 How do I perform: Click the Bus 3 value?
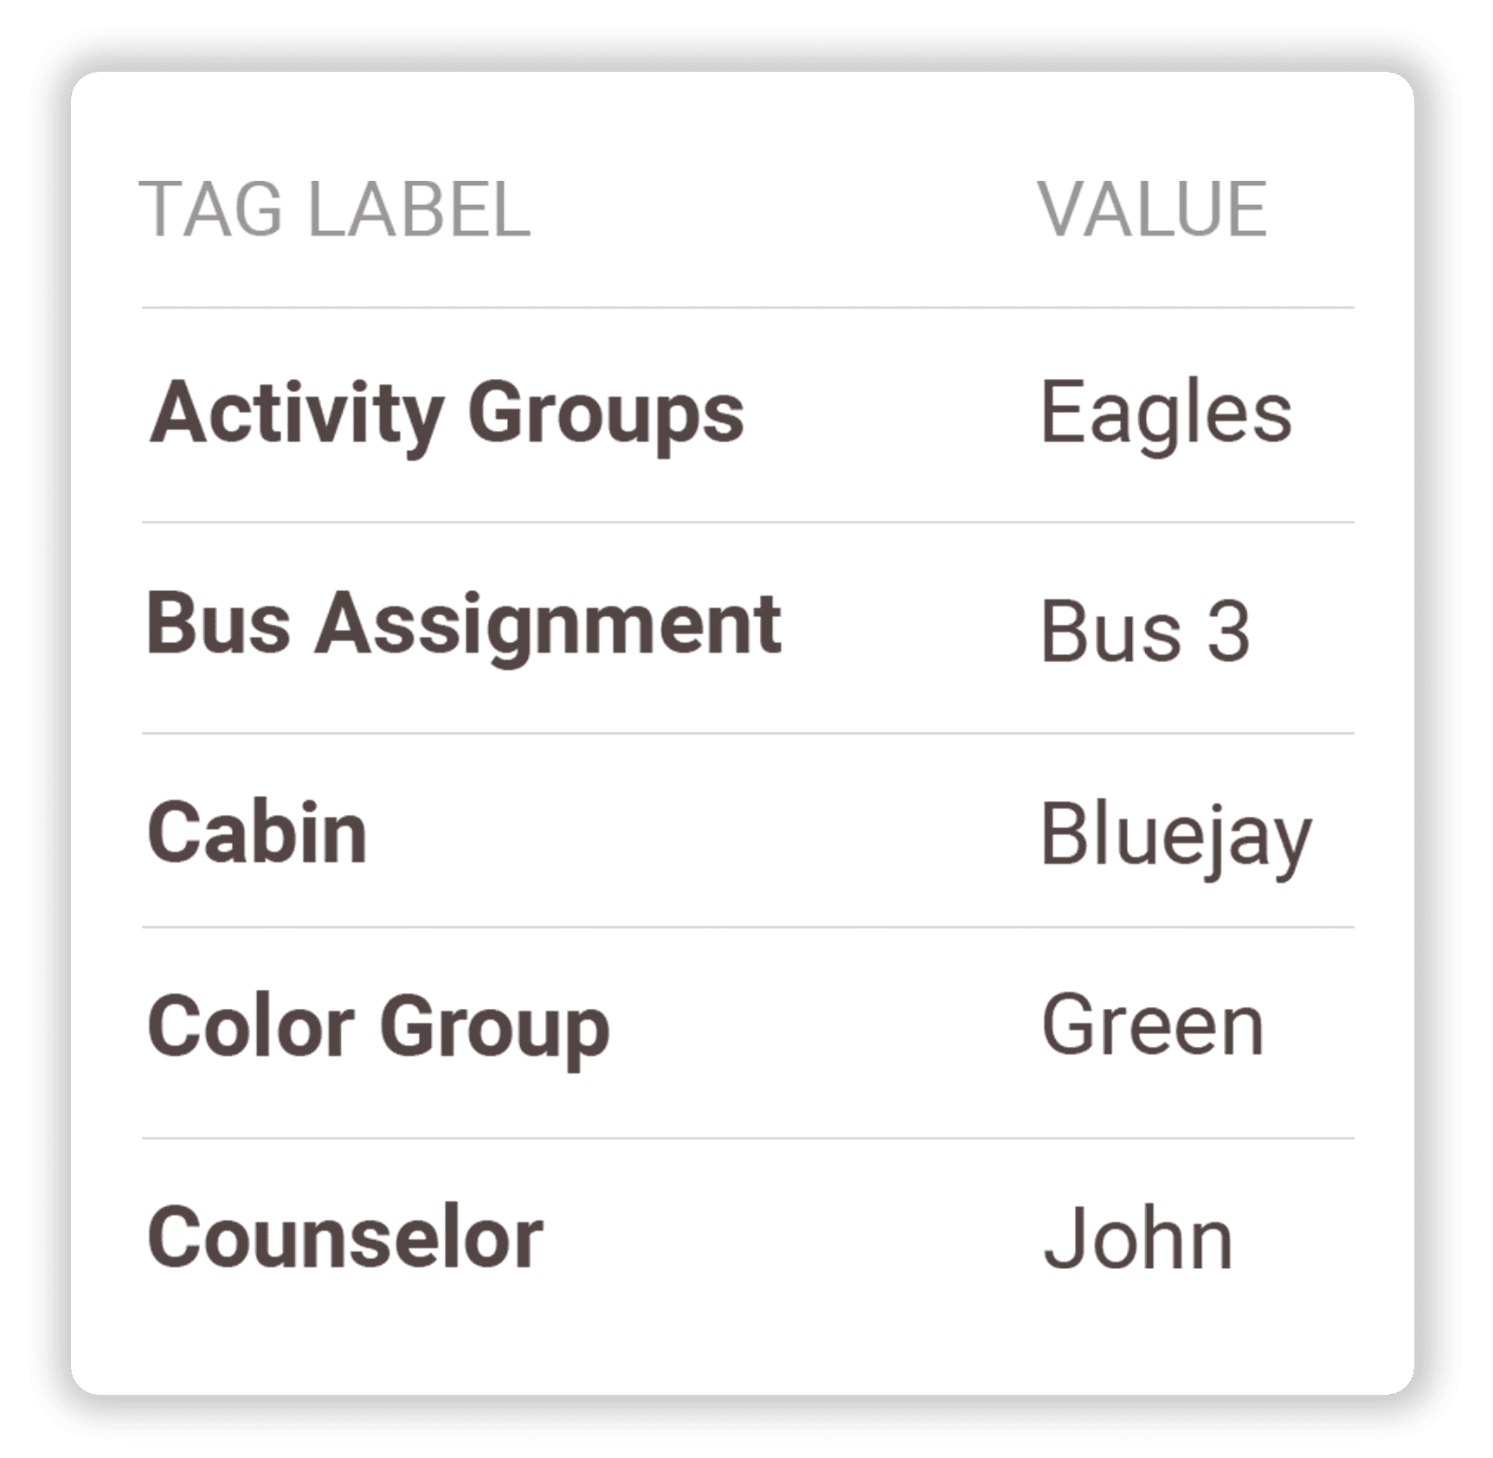(x=1145, y=632)
